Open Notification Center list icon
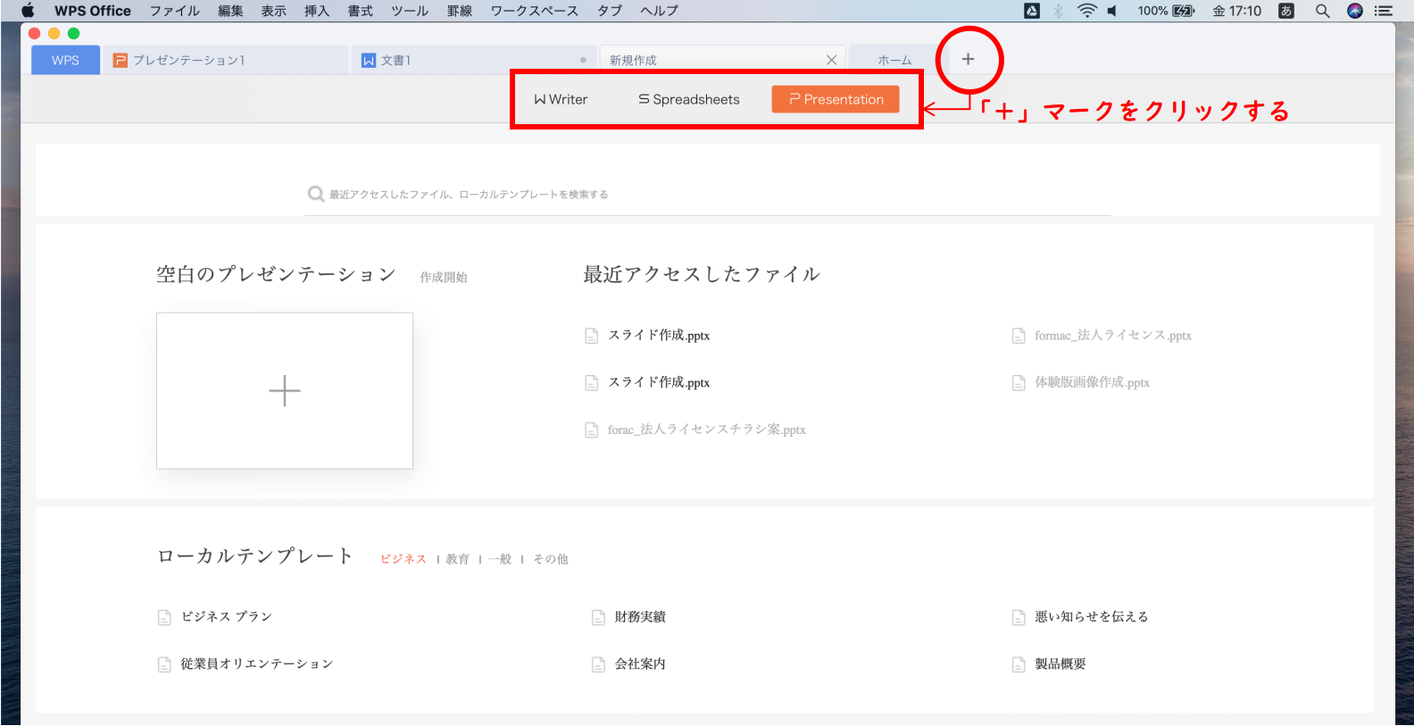Screen dimensions: 1414x726 coord(1383,11)
